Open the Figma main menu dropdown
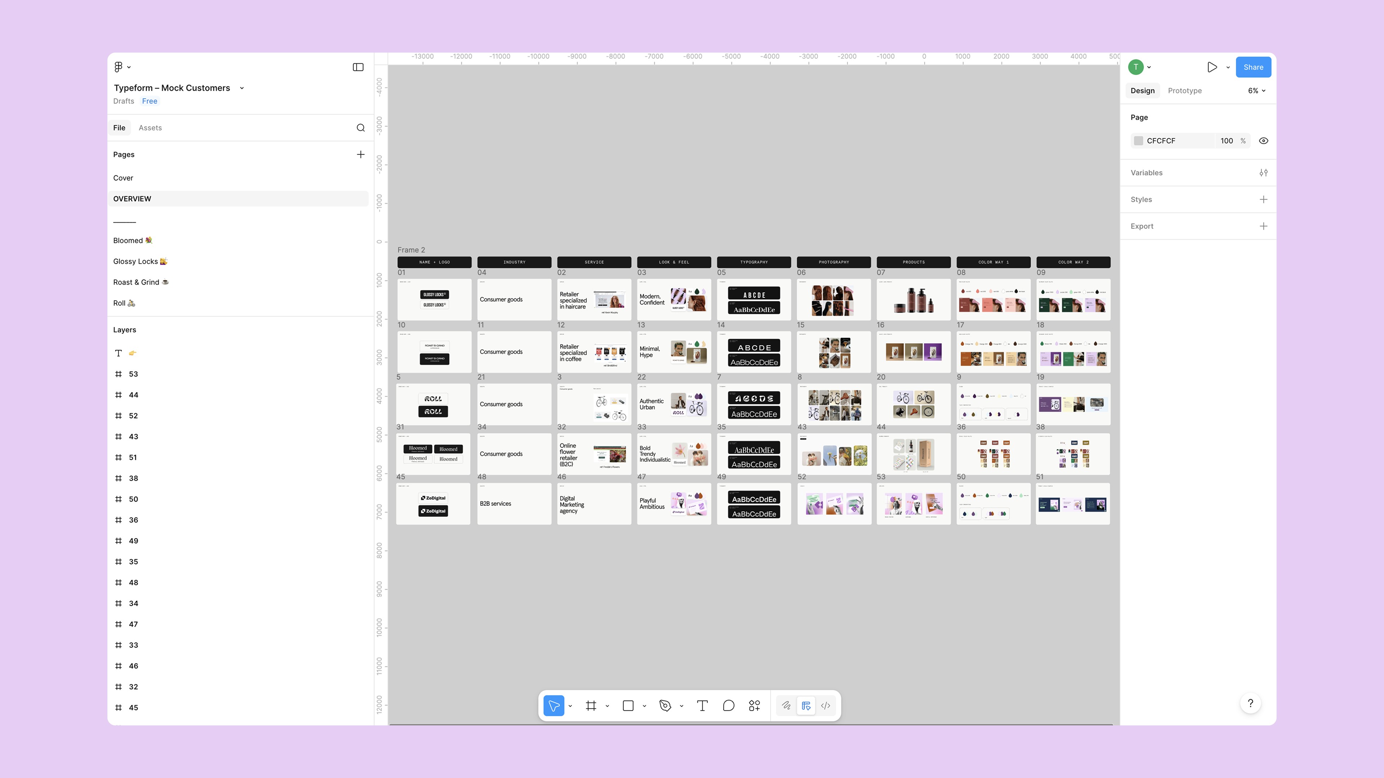This screenshot has height=778, width=1384. click(x=122, y=67)
